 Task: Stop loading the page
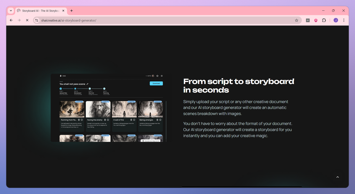point(27,20)
